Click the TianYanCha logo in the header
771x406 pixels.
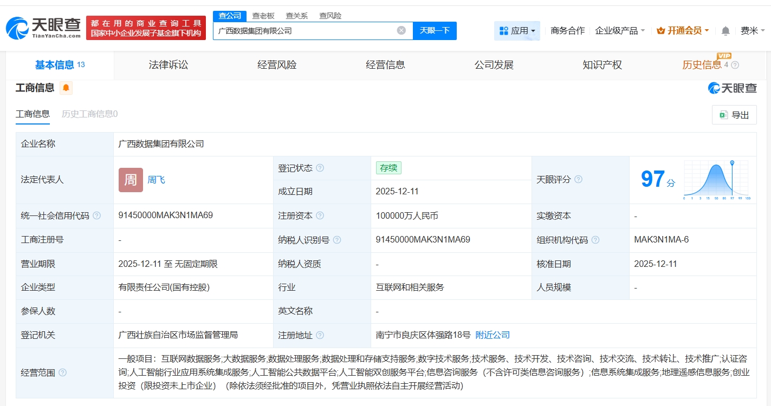click(43, 27)
